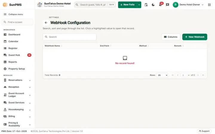Click the hamburger Collapse menu icon
This screenshot has width=215, height=134.
click(x=5, y=14)
